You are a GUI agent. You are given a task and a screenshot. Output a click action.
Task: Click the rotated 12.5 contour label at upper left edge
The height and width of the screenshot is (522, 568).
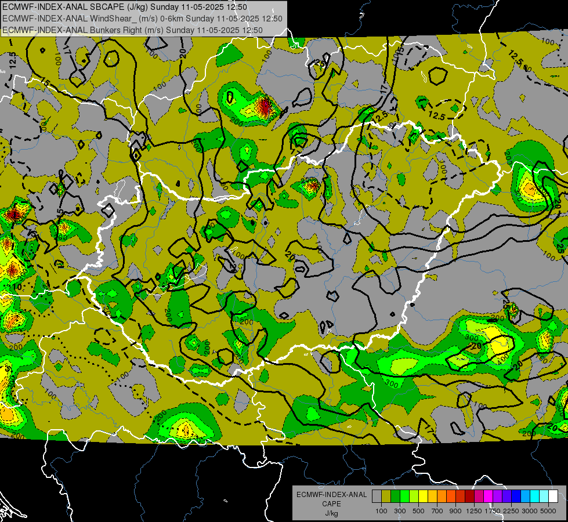[x=13, y=60]
